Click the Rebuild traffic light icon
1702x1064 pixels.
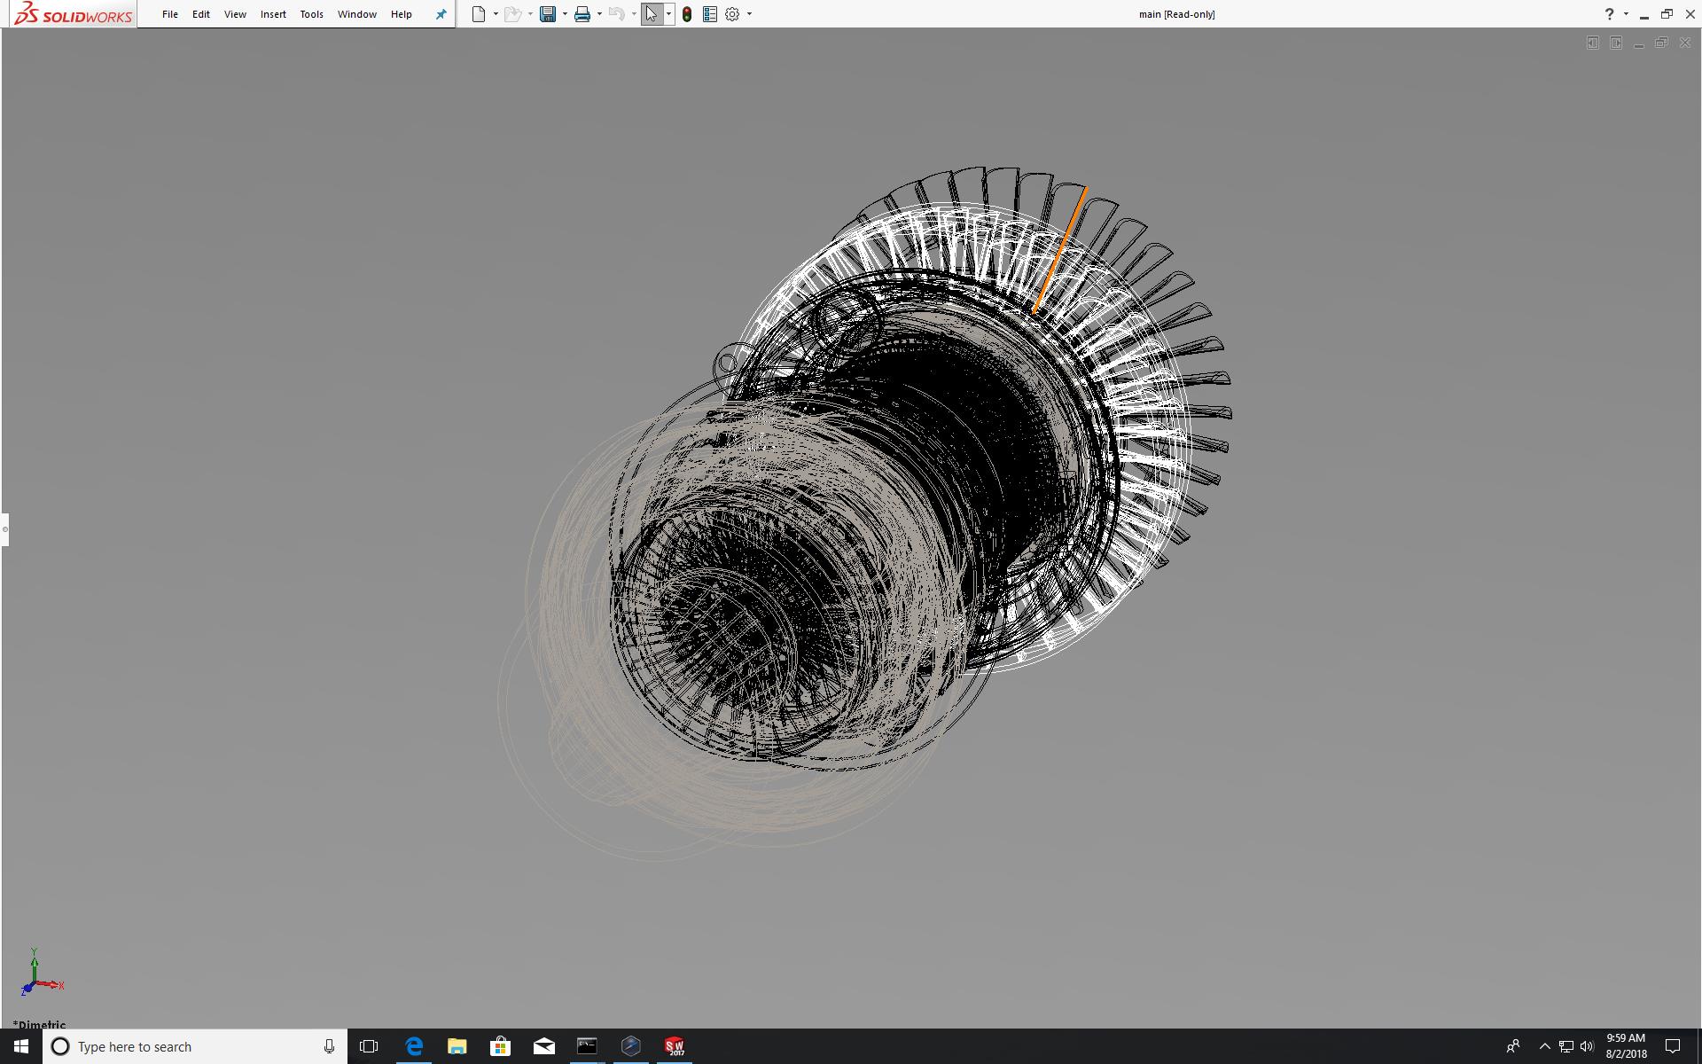point(687,14)
